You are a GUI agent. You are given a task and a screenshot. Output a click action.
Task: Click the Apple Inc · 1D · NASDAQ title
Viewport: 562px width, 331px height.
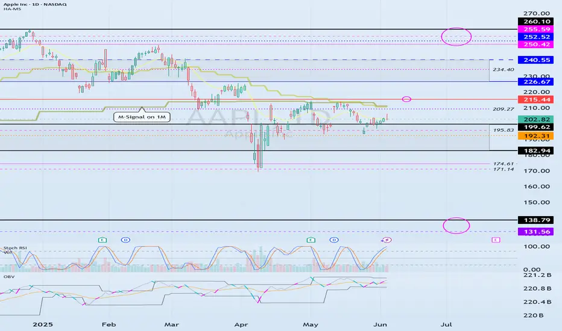click(x=35, y=4)
